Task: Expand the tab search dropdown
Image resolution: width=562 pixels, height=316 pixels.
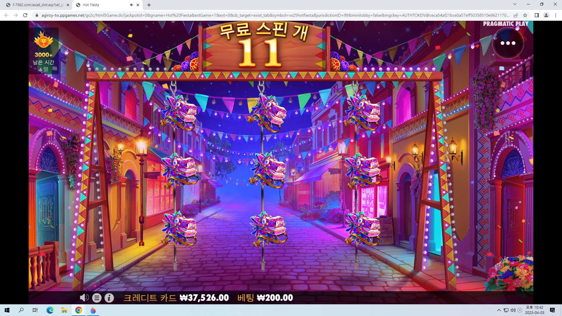Action: tap(515, 4)
